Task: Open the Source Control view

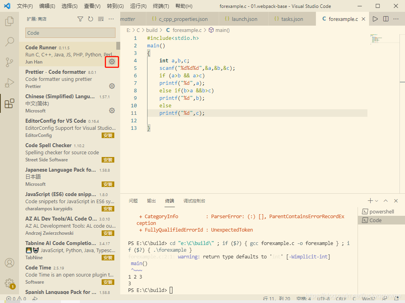Action: pyautogui.click(x=9, y=62)
